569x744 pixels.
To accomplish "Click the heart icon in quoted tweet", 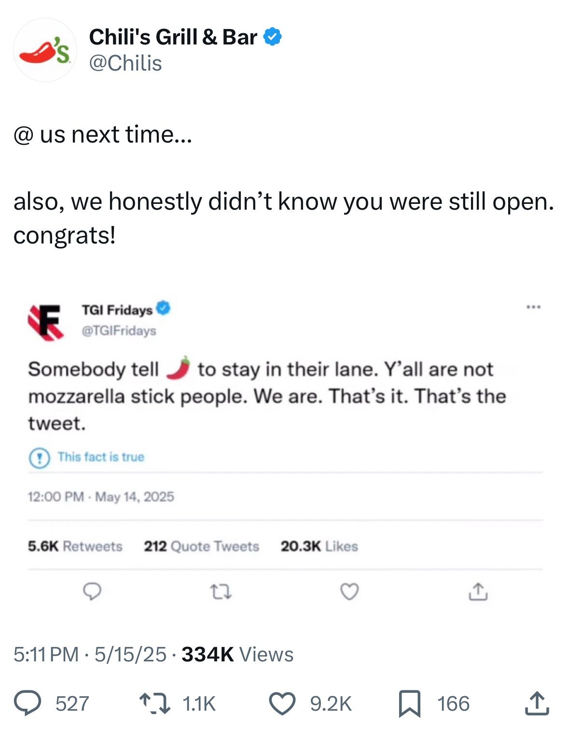I will click(x=349, y=591).
